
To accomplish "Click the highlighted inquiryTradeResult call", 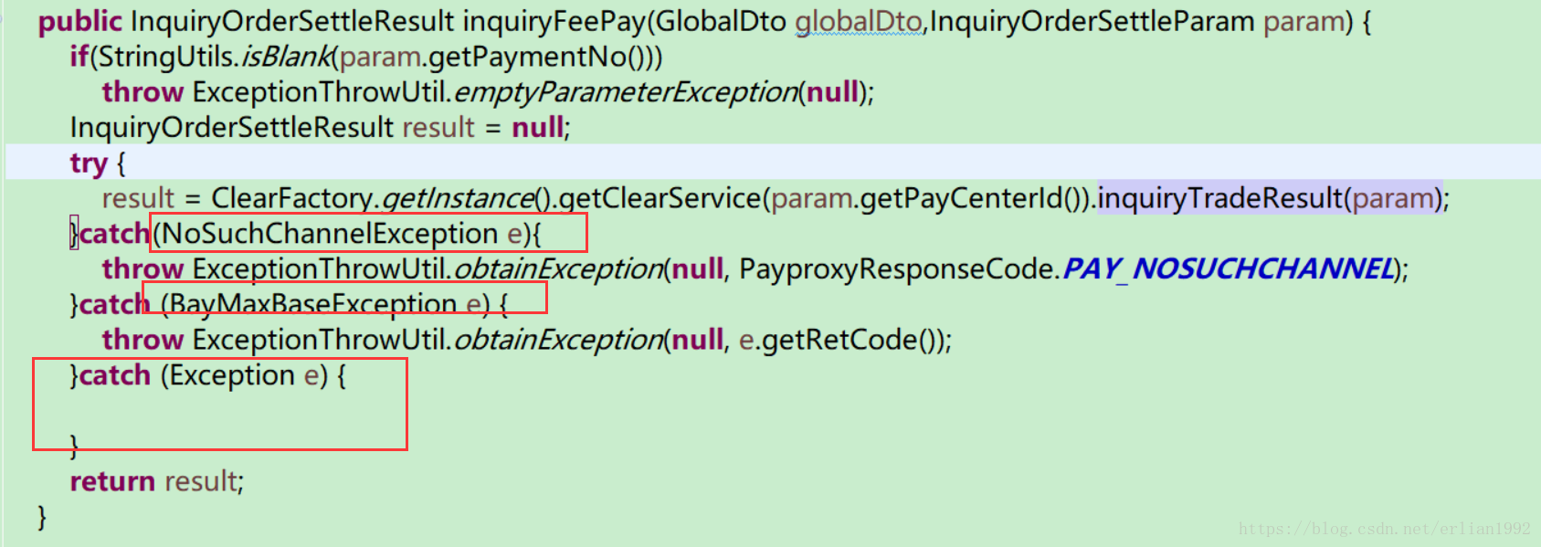I will [1270, 198].
